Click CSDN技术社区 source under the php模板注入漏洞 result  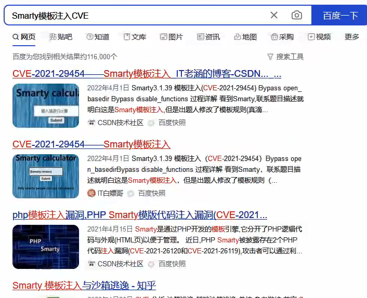(x=120, y=264)
